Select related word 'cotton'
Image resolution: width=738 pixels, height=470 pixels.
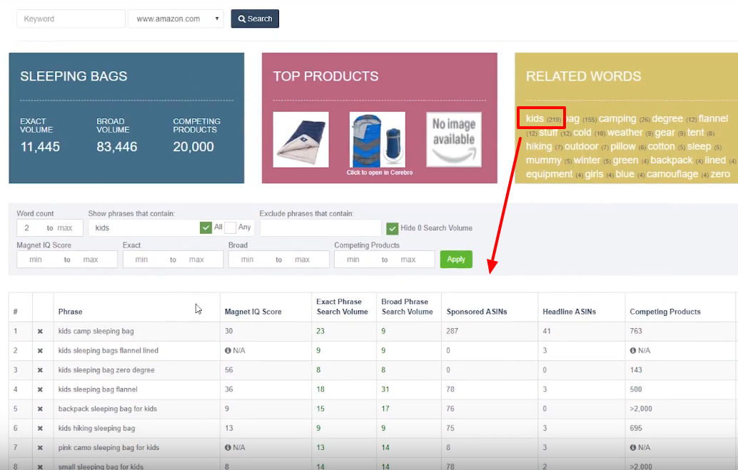click(x=662, y=146)
